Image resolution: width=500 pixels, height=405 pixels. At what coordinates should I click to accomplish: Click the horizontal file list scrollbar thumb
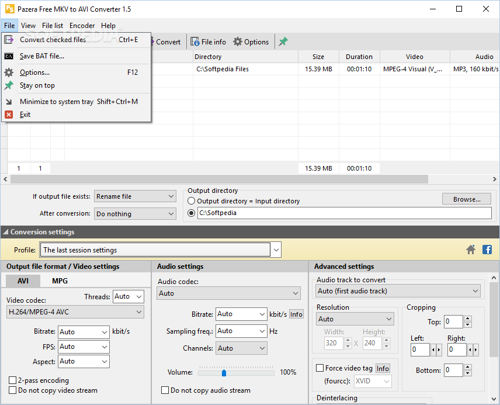click(219, 179)
